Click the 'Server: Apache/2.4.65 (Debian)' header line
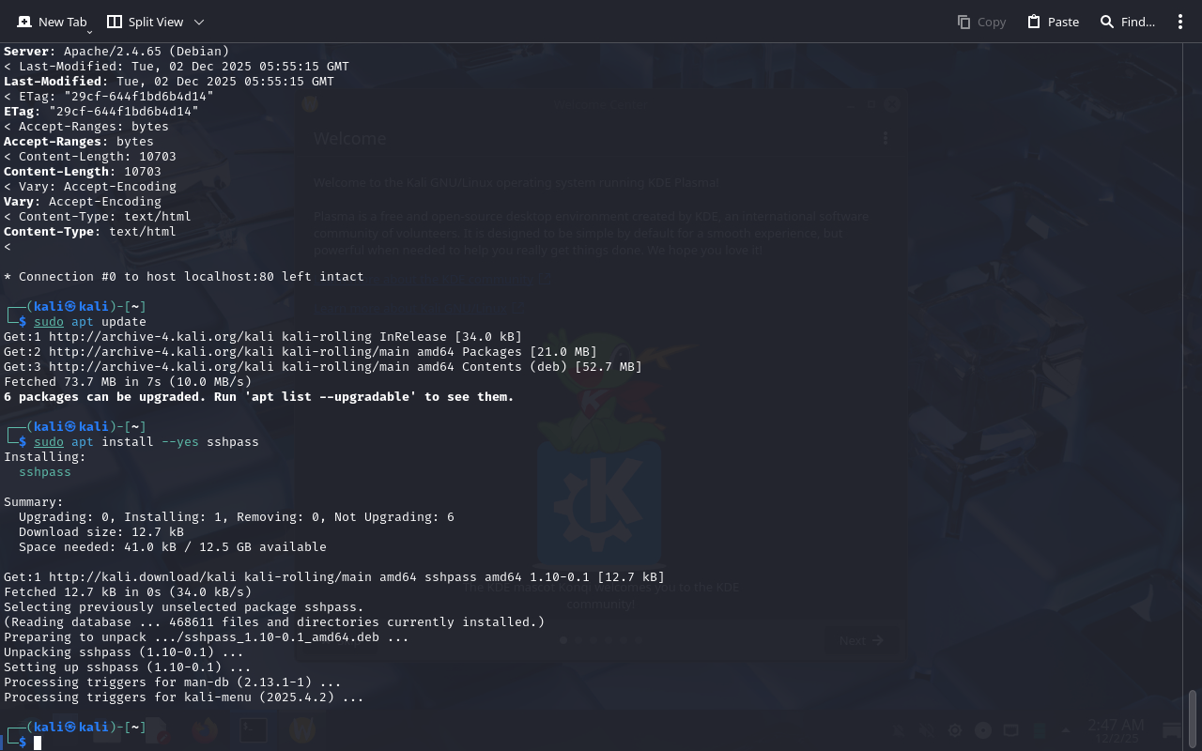 [x=116, y=52]
